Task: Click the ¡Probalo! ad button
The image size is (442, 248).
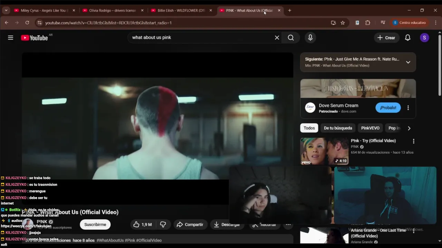Action: pos(388,107)
